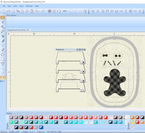Expand the main toolbar overflow arrow
The height and width of the screenshot is (133, 145).
(88, 13)
